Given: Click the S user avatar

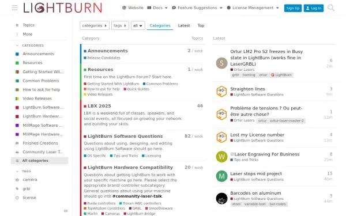Looking at the screenshot, I should tap(221, 63).
